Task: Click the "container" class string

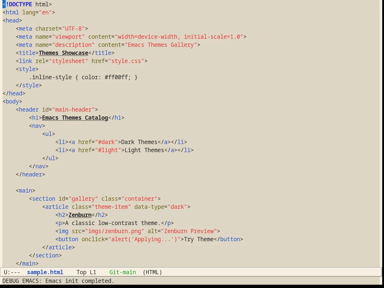Action: (139, 199)
